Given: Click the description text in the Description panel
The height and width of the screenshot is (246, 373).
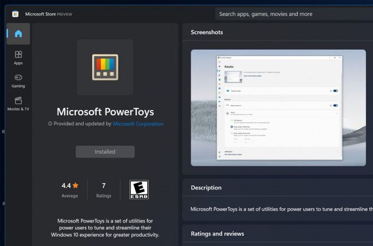Looking at the screenshot, I should tap(281, 209).
